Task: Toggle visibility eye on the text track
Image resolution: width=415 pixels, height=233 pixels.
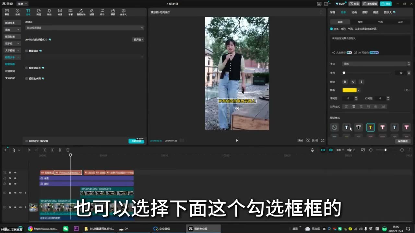Action: point(15,172)
